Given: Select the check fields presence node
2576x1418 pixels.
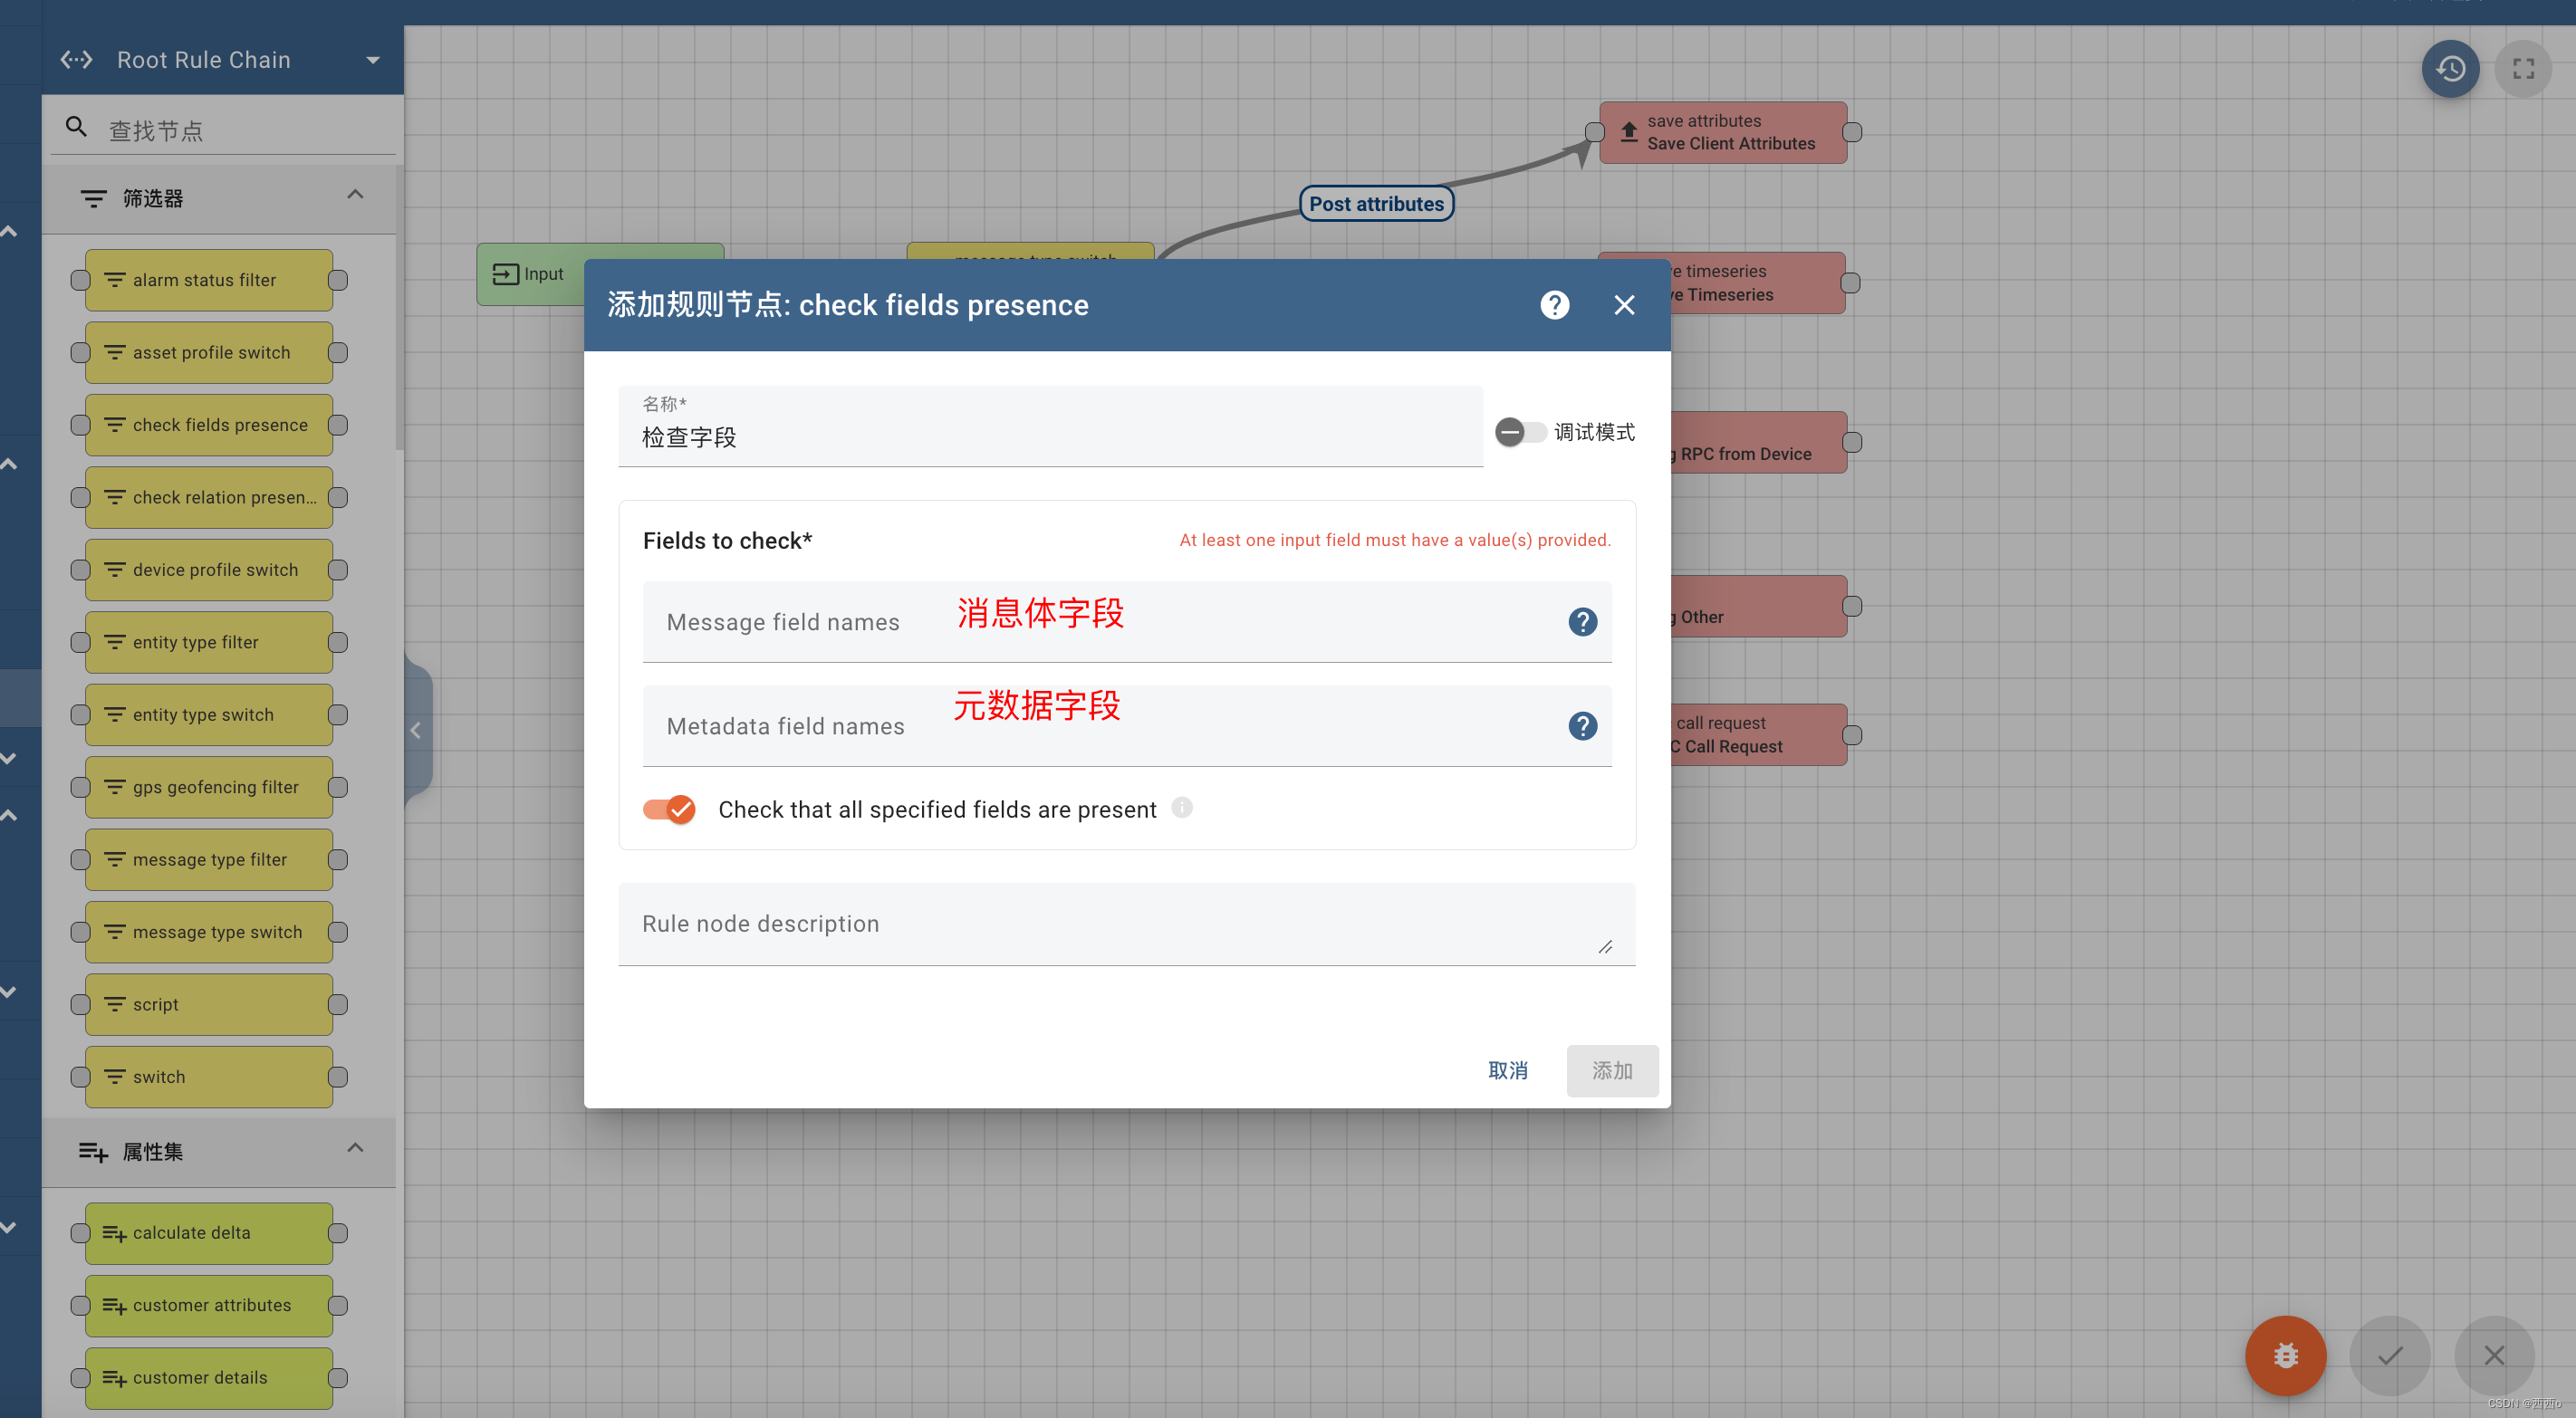Looking at the screenshot, I should click(209, 425).
